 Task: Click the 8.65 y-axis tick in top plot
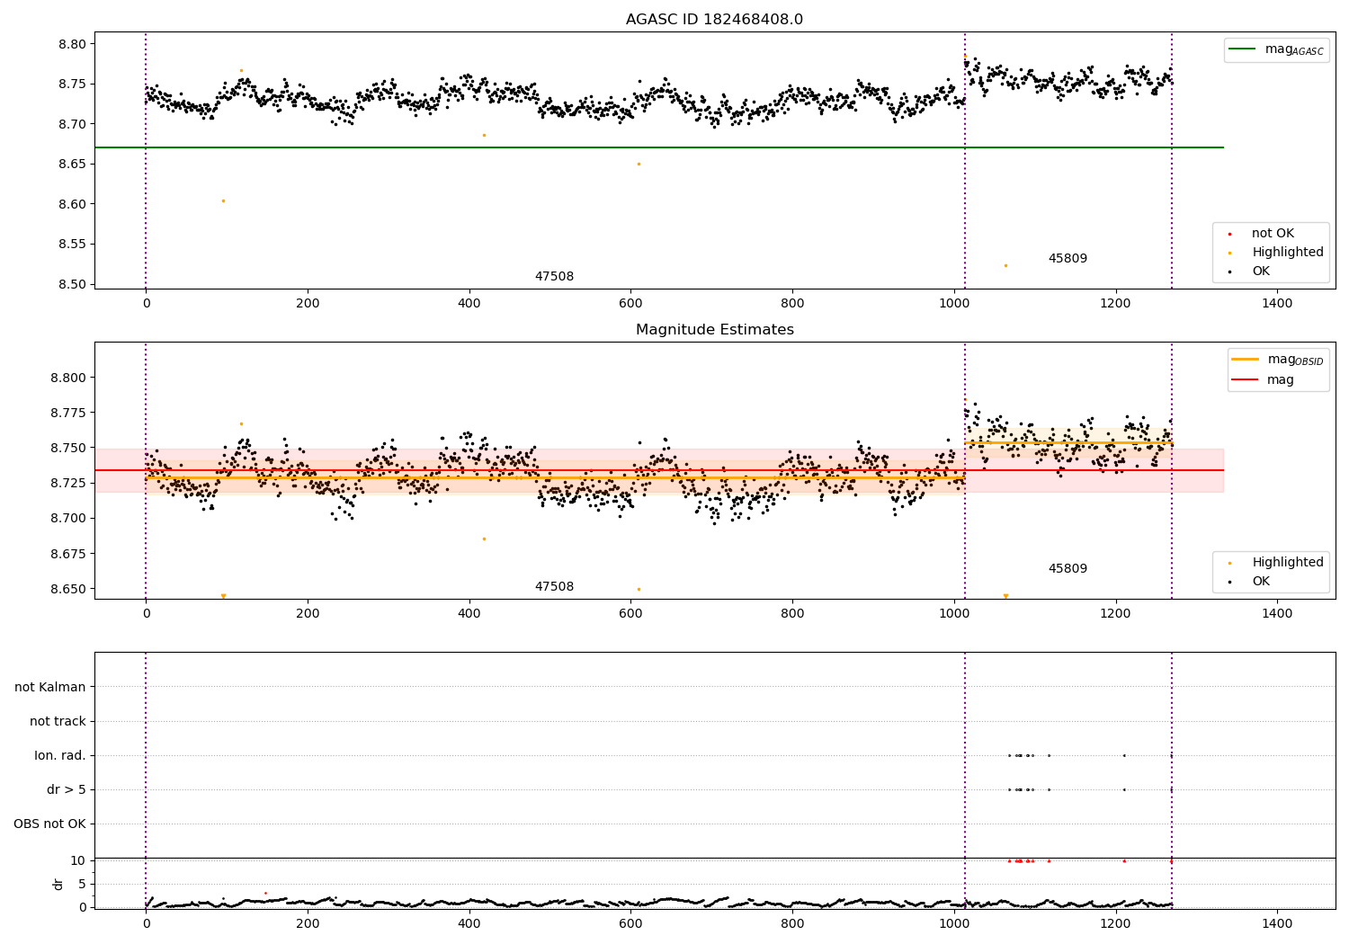click(x=72, y=165)
